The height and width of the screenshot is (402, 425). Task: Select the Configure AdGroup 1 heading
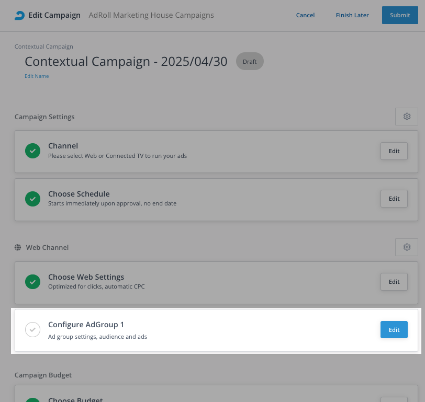point(86,325)
